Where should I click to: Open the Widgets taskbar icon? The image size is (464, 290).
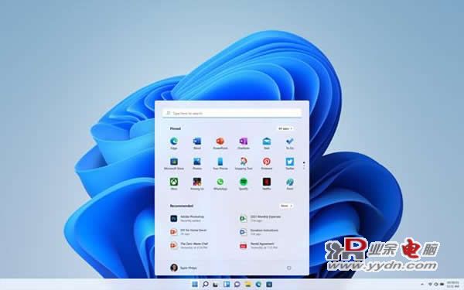coord(227,285)
